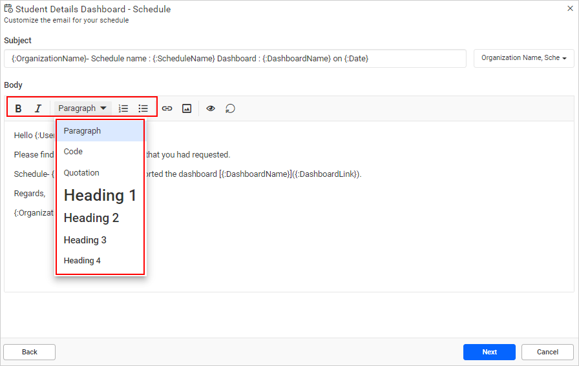
Task: Click inside the Subject input field
Action: (x=235, y=59)
